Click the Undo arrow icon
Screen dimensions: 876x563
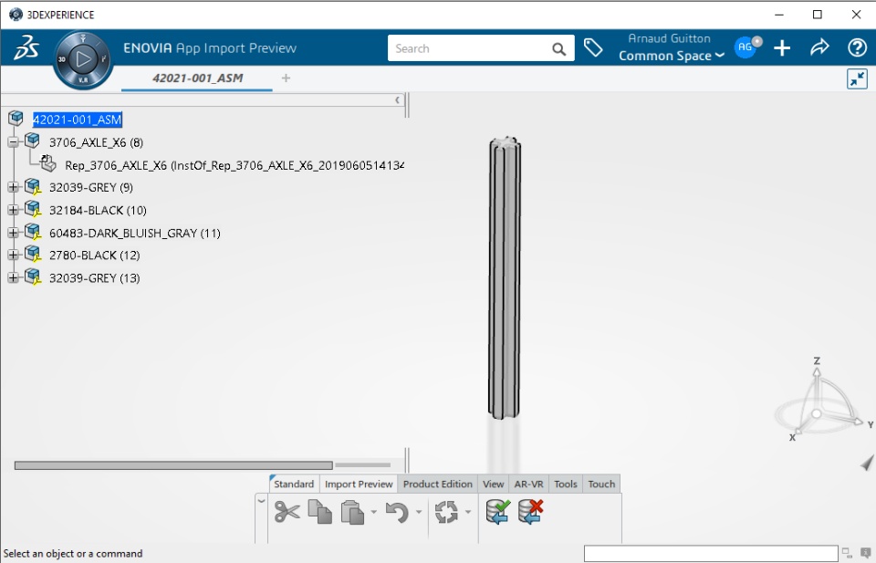coord(397,512)
